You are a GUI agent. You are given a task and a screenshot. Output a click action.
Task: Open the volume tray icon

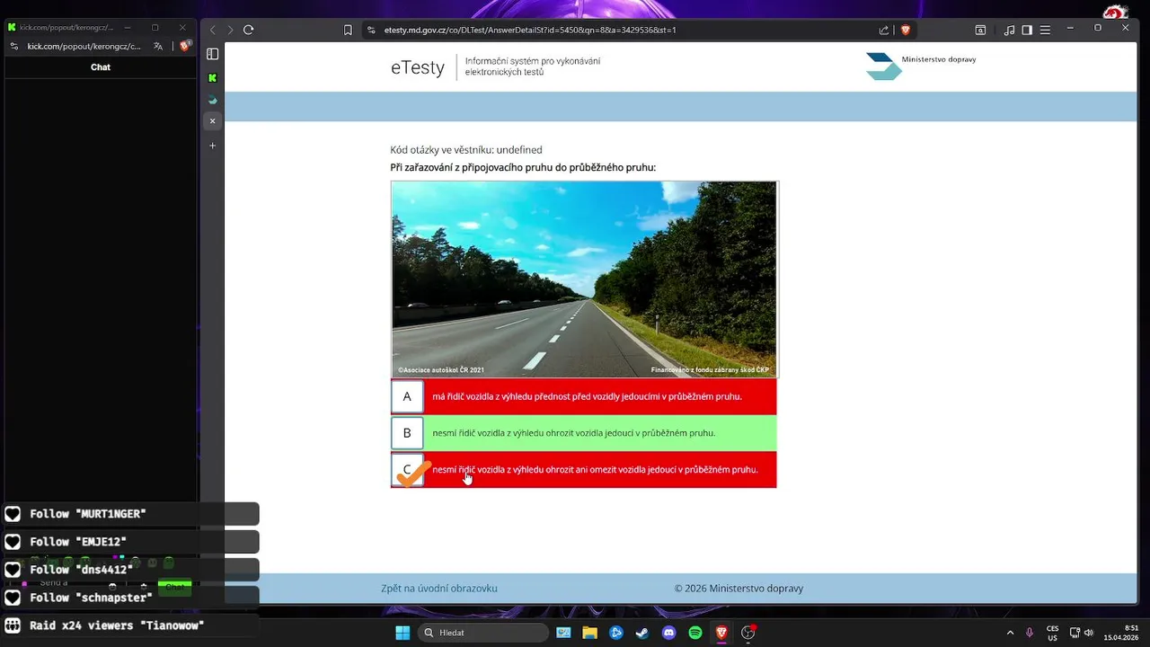[x=1089, y=633]
